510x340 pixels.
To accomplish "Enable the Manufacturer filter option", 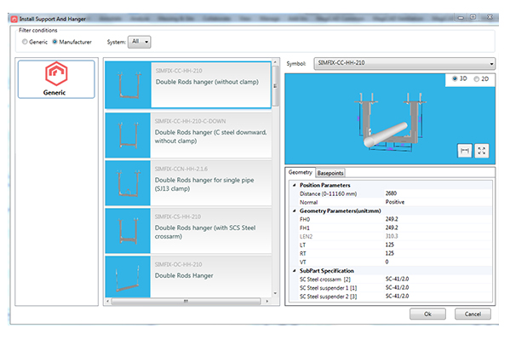I will coord(54,42).
